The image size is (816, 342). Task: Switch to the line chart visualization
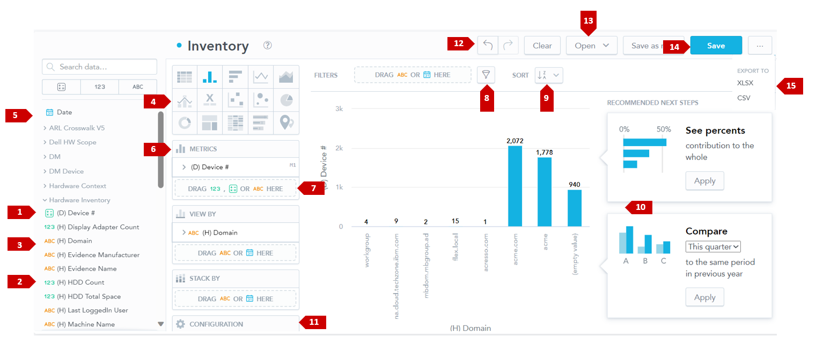coord(261,77)
